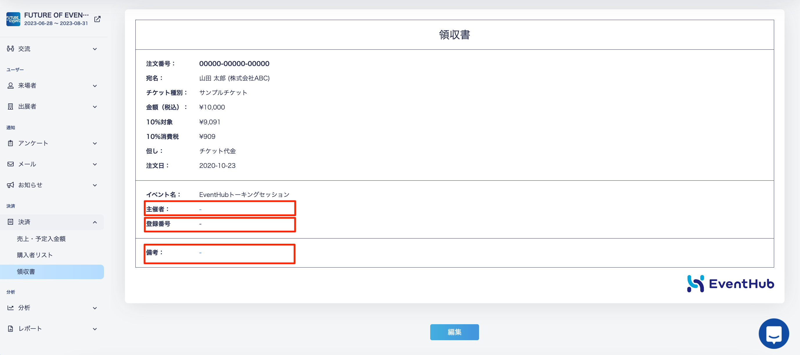This screenshot has width=800, height=355.
Task: Collapse the 決済 section chevron
Action: pyautogui.click(x=95, y=222)
